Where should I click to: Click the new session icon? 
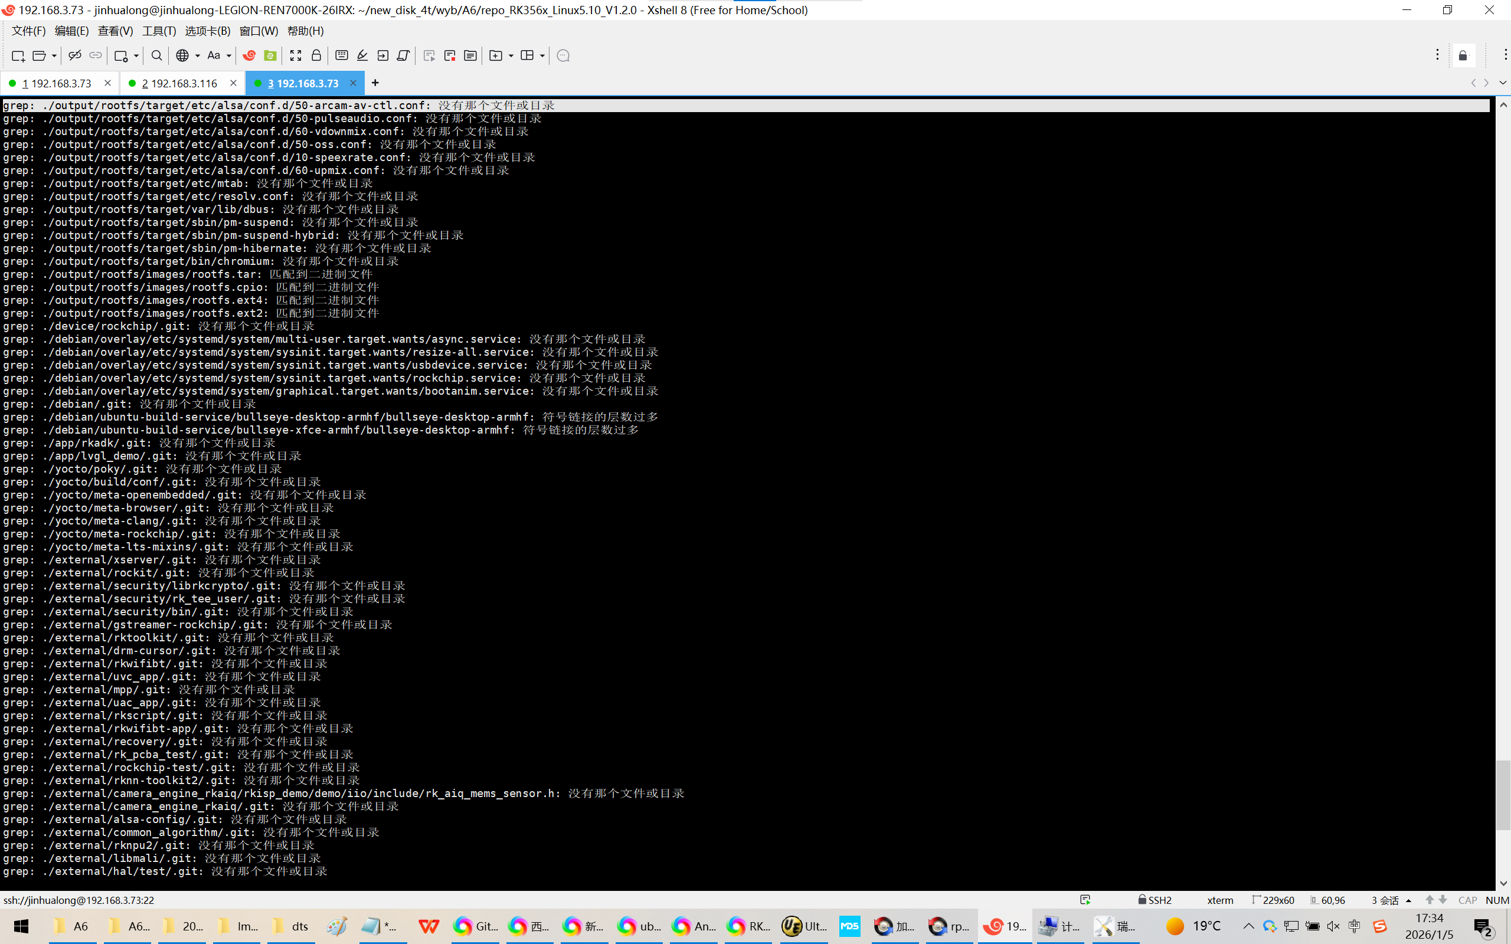tap(18, 55)
